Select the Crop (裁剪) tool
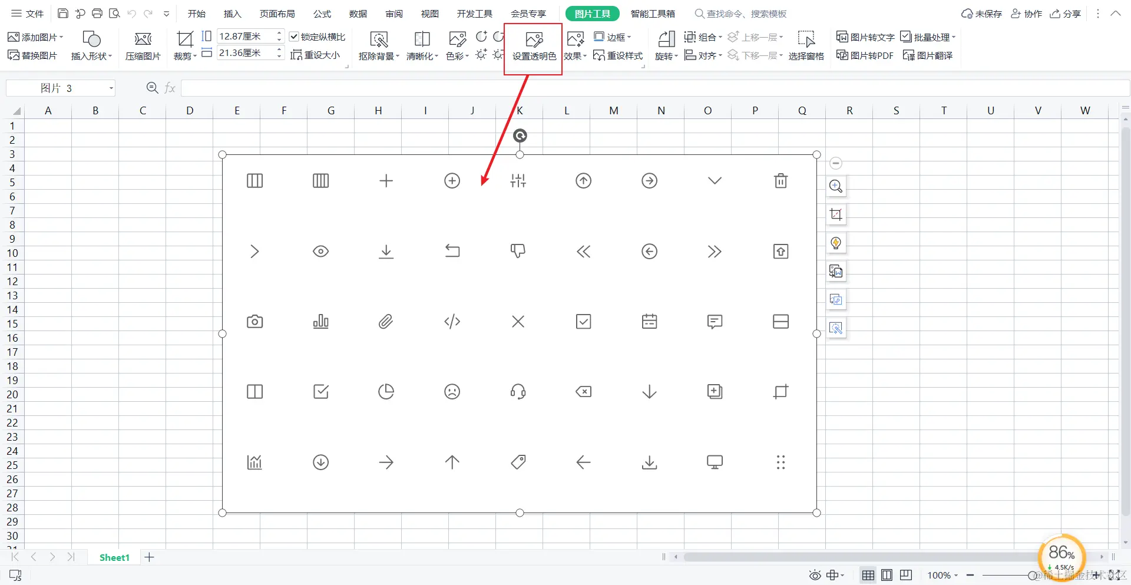Viewport: 1131px width, 585px height. point(185,46)
